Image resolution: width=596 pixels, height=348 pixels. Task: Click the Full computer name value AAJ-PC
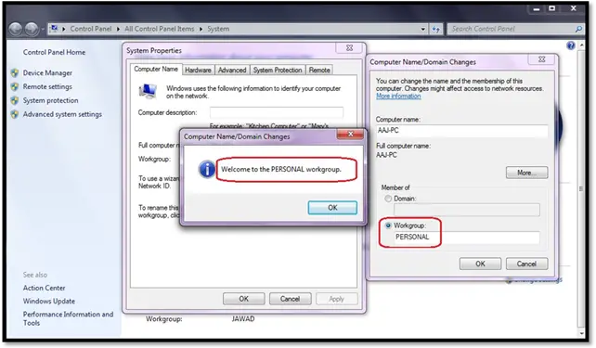386,155
